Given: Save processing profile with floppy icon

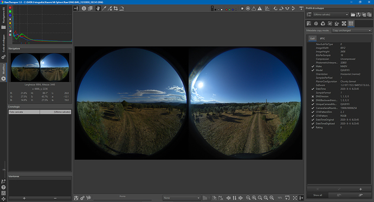Looking at the screenshot, I should click(358, 15).
